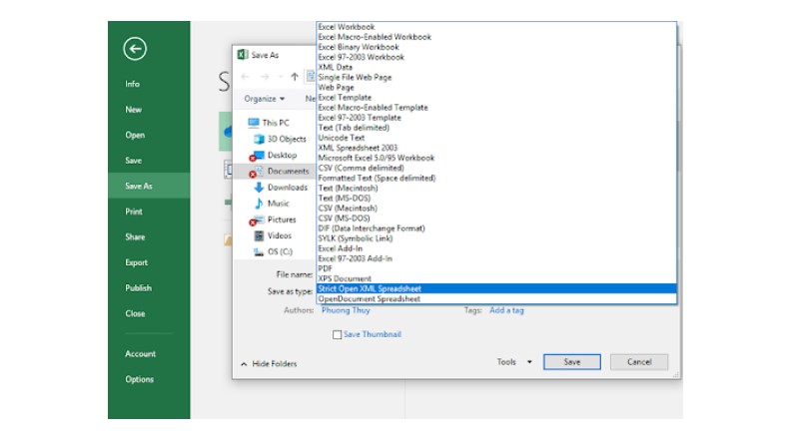Screen dimensions: 799x443
Task: Click the navigation Forward arrow in dialog
Action: tap(265, 77)
